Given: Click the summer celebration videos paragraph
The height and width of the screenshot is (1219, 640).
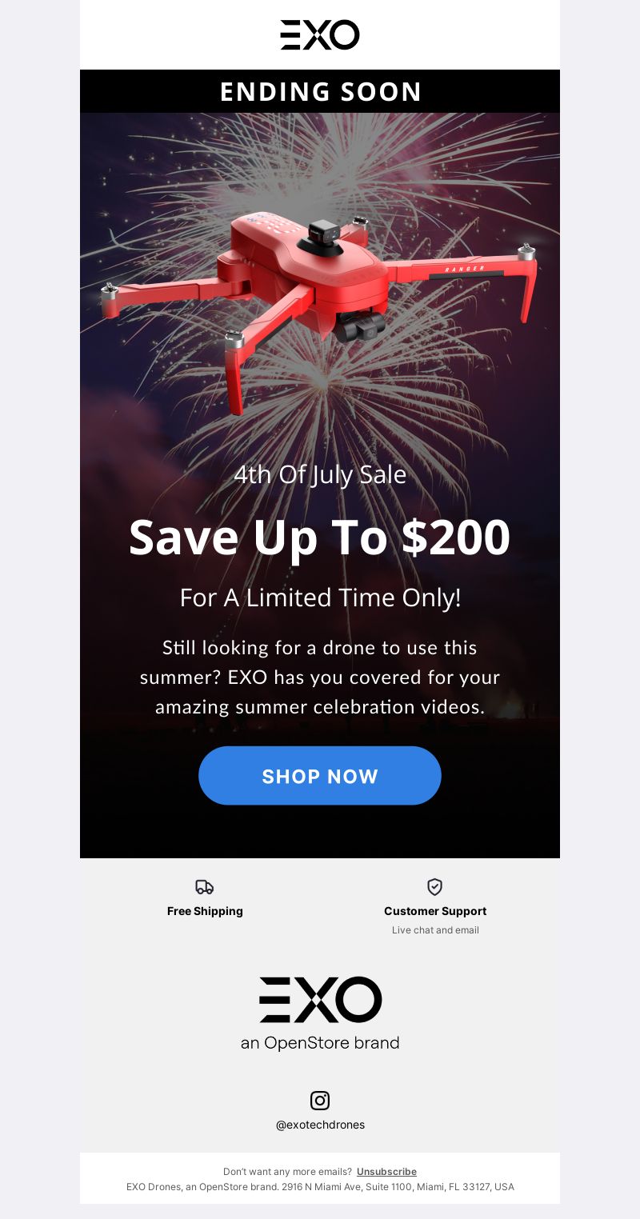Looking at the screenshot, I should 320,677.
